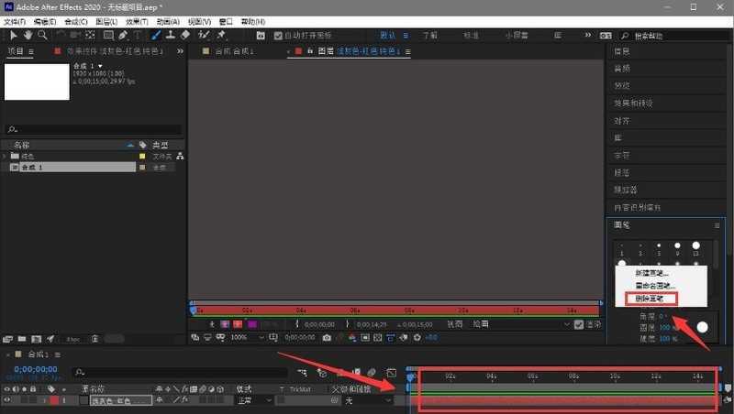This screenshot has height=414, width=734.
Task: Open the 效果(T) menu
Action: [x=137, y=21]
